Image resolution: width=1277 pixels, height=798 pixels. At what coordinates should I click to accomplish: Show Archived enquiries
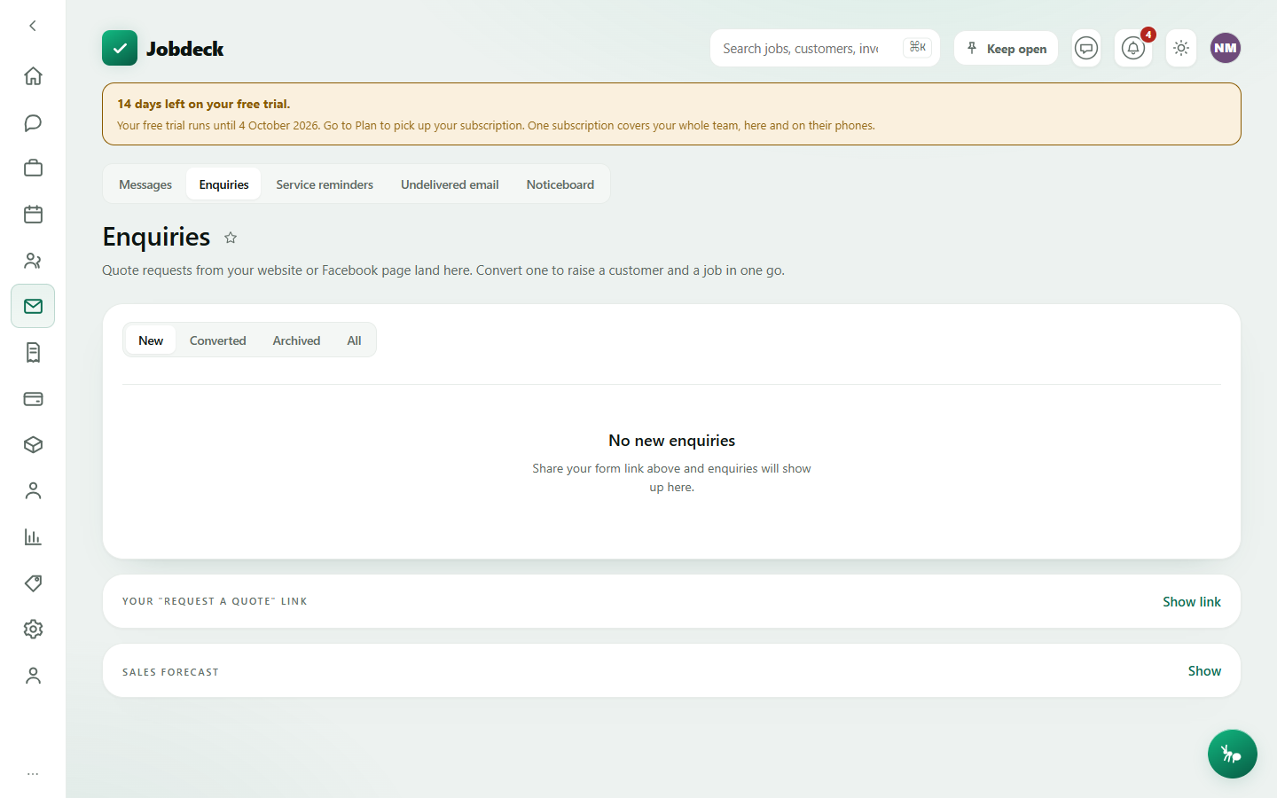point(296,340)
